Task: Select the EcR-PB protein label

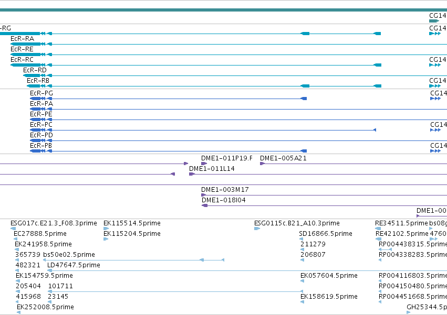Action: pyautogui.click(x=41, y=146)
